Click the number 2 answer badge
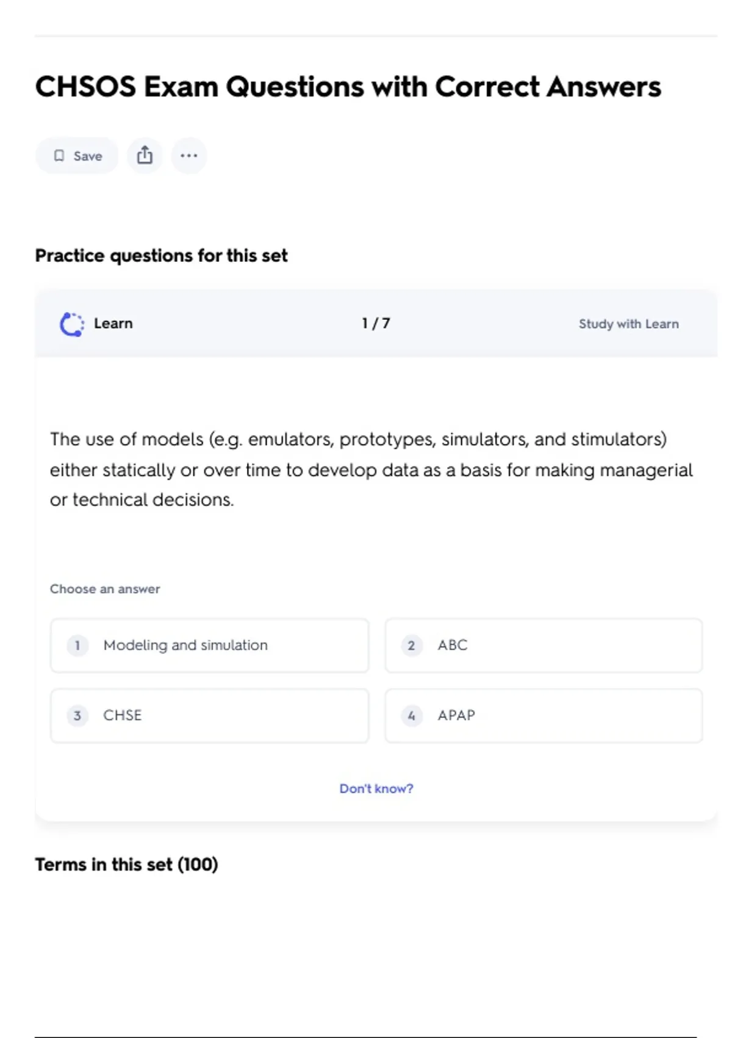Image resolution: width=732 pixels, height=1038 pixels. coord(411,645)
